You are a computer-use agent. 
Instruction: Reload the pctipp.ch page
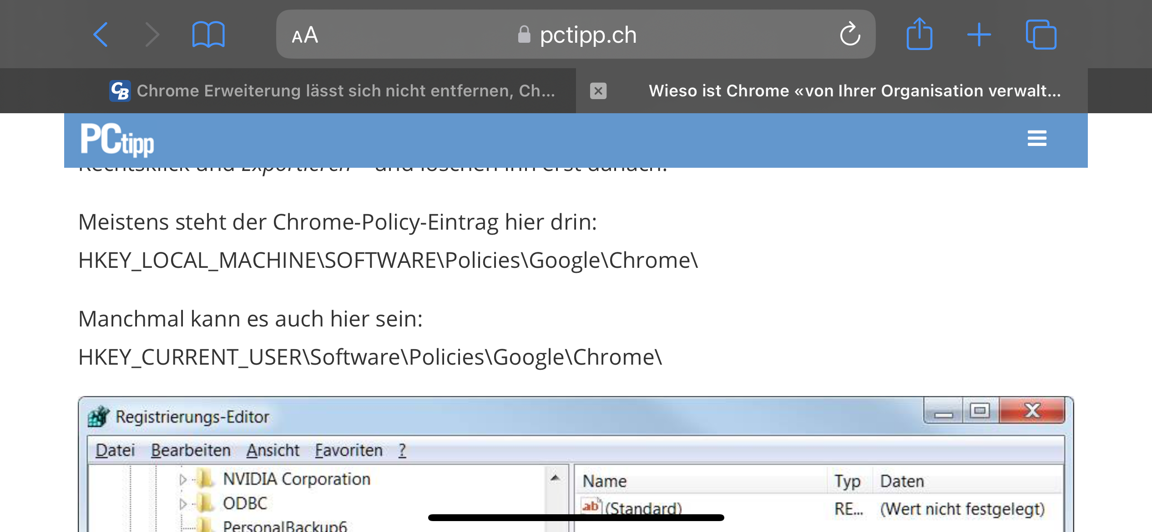point(849,35)
